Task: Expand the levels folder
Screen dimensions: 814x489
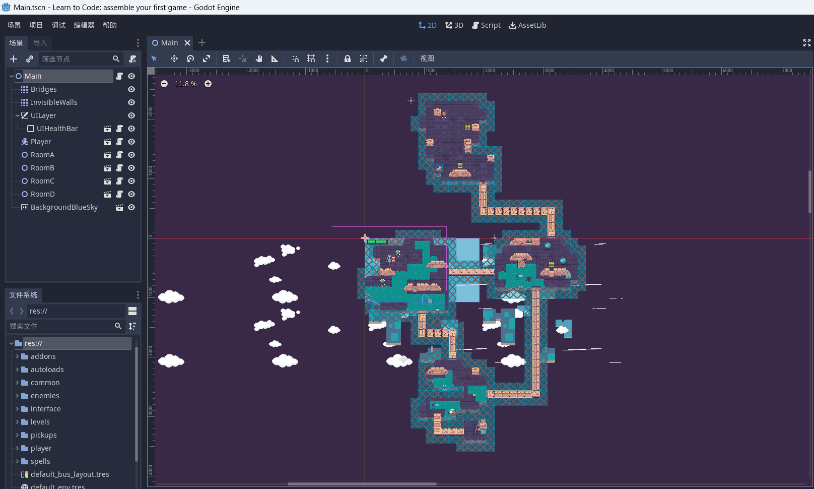Action: [x=18, y=422]
